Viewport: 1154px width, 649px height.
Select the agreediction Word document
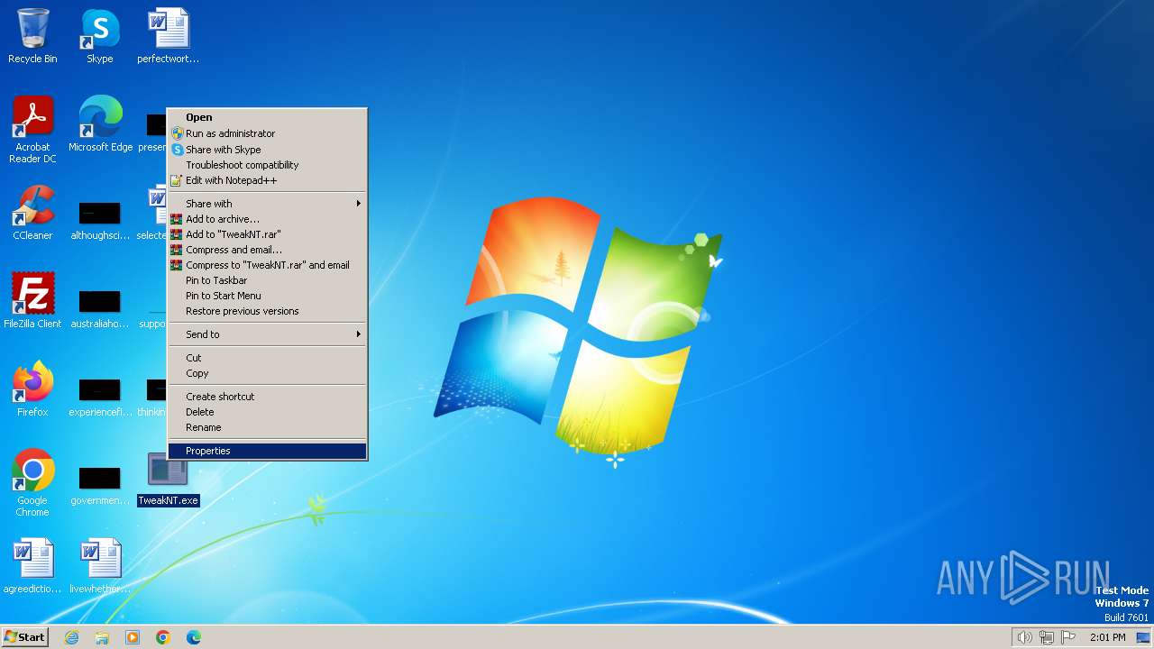coord(32,566)
